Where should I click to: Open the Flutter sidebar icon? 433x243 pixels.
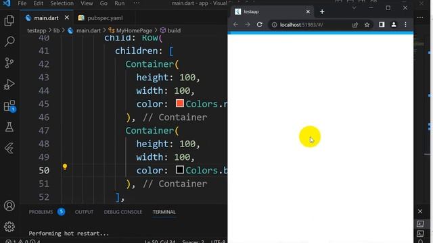pyautogui.click(x=9, y=148)
